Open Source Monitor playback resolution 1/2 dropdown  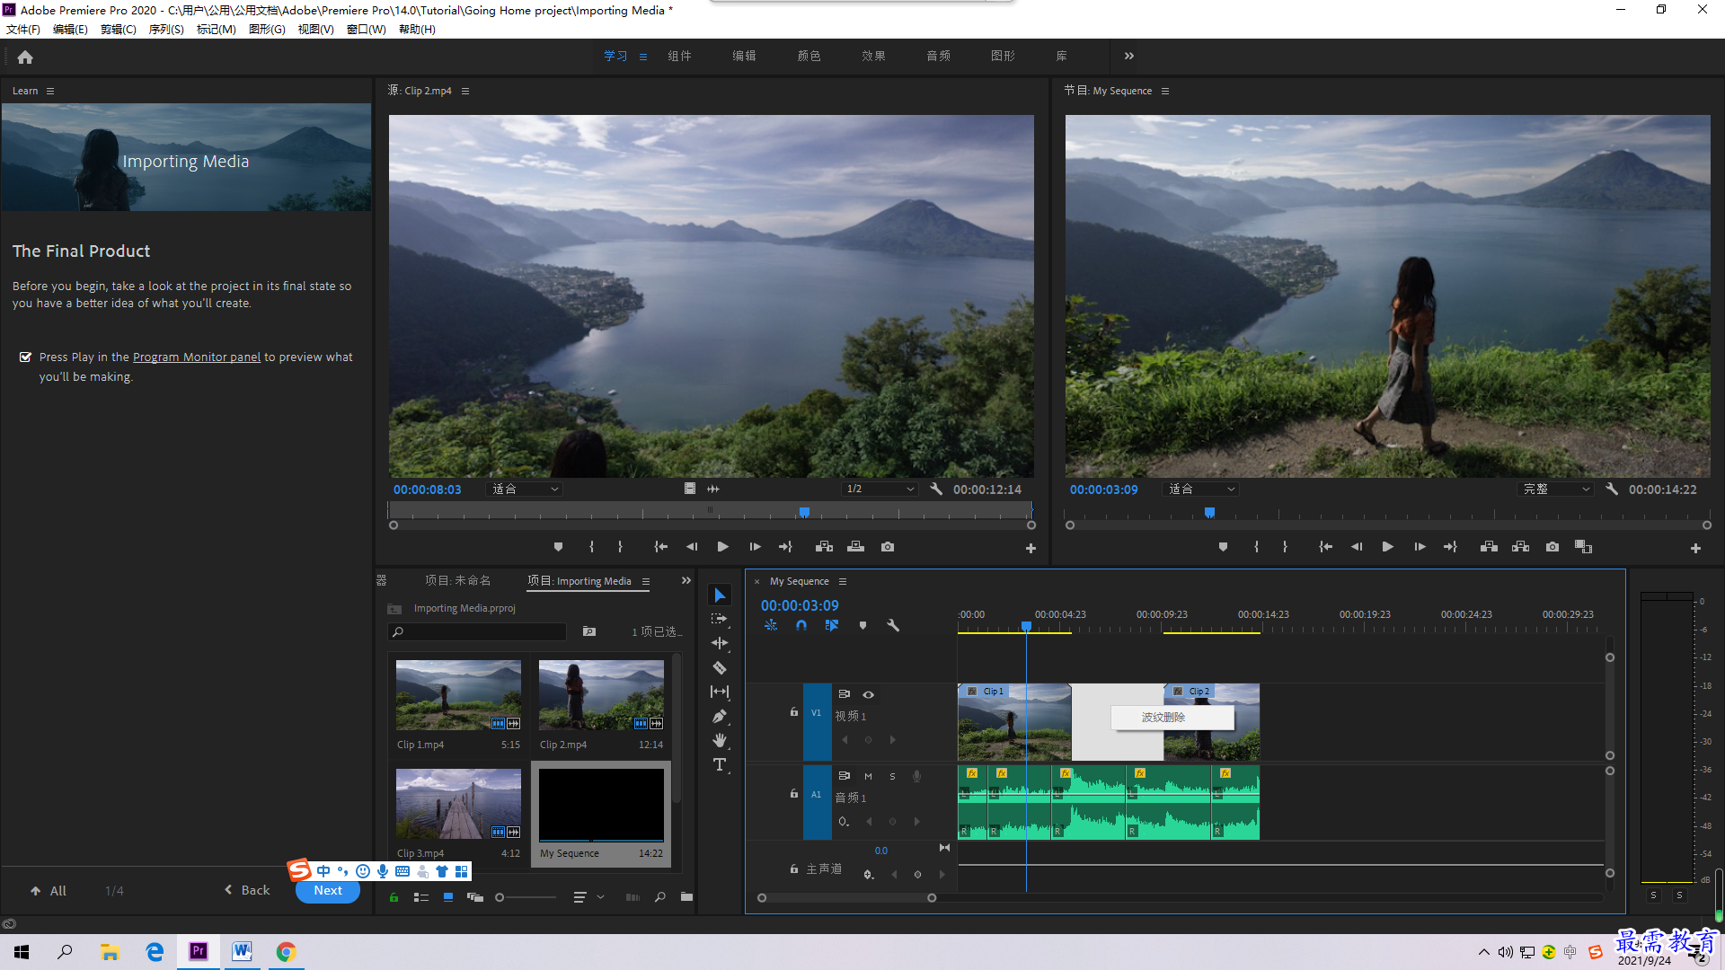tap(880, 489)
